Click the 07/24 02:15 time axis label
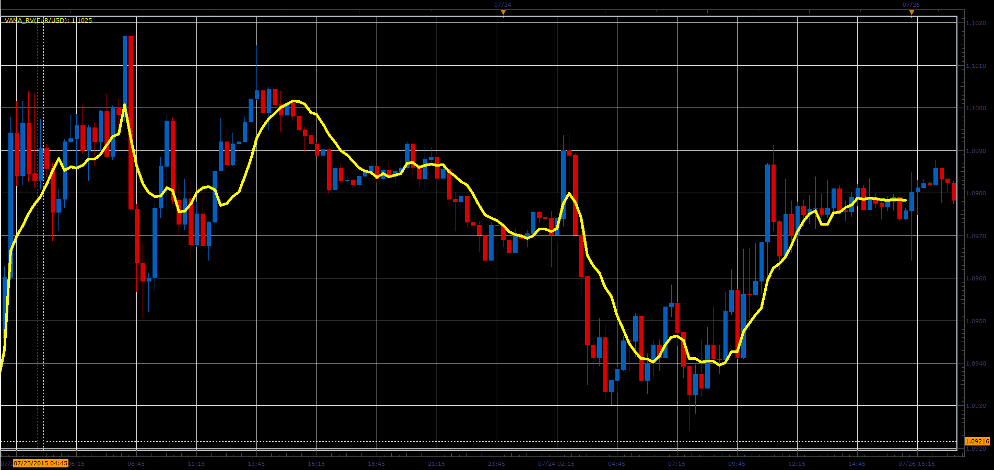 tap(556, 464)
